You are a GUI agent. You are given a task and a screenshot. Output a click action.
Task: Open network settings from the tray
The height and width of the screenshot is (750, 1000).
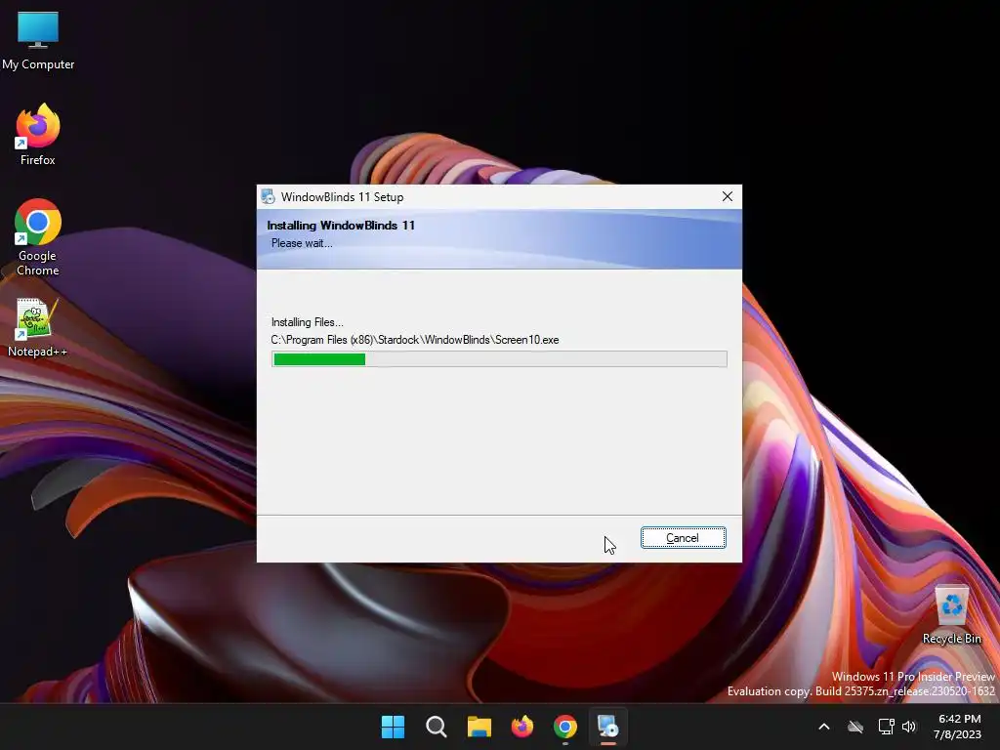[x=886, y=727]
